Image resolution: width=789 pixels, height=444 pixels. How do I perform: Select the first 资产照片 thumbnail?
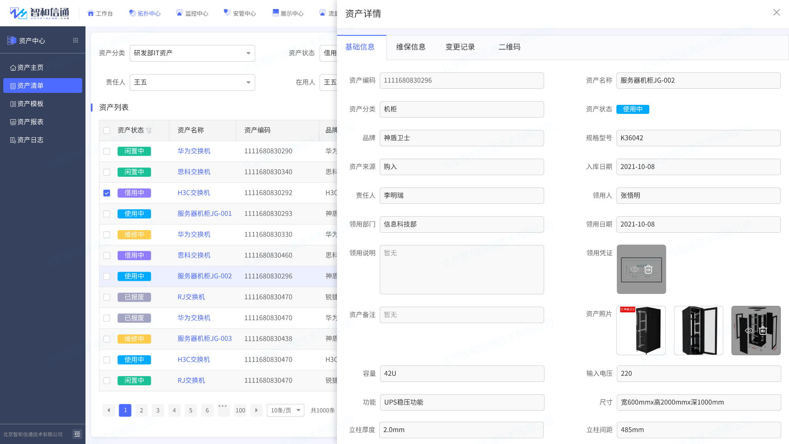[641, 331]
